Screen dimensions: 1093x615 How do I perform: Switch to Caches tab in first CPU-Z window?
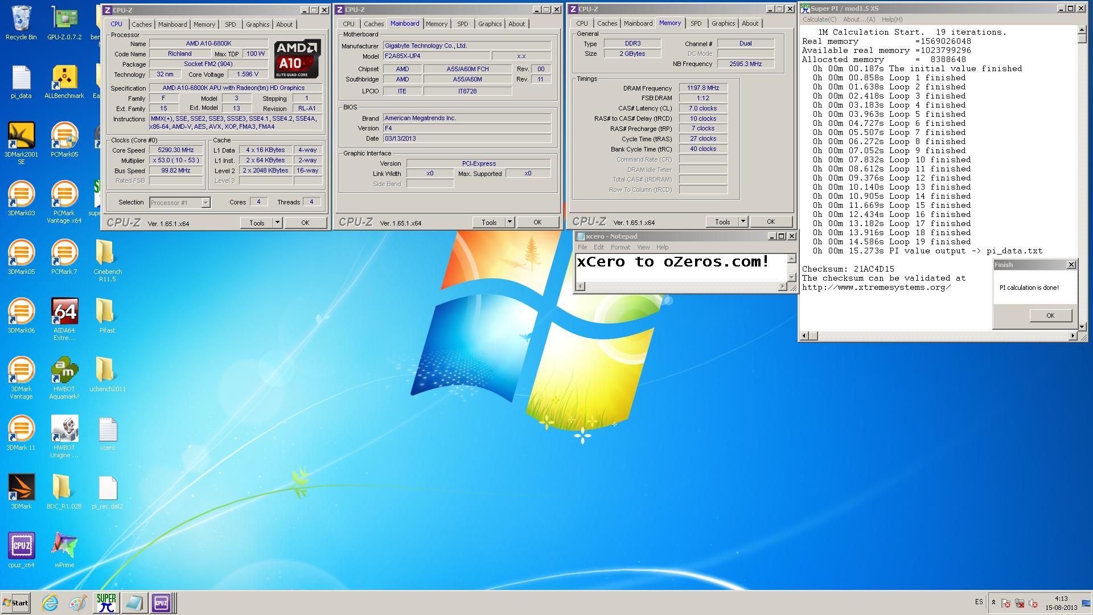[x=142, y=24]
